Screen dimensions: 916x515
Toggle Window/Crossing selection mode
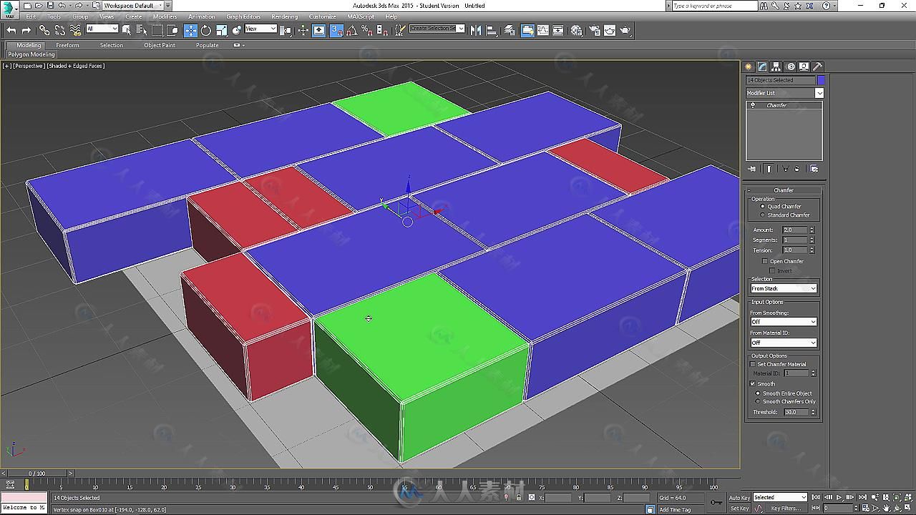(172, 30)
